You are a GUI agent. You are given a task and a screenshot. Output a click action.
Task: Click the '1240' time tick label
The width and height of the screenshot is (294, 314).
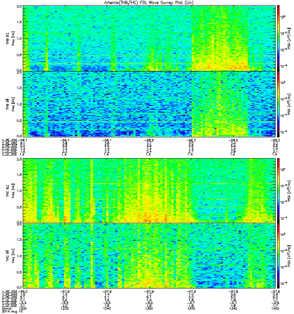point(107,309)
